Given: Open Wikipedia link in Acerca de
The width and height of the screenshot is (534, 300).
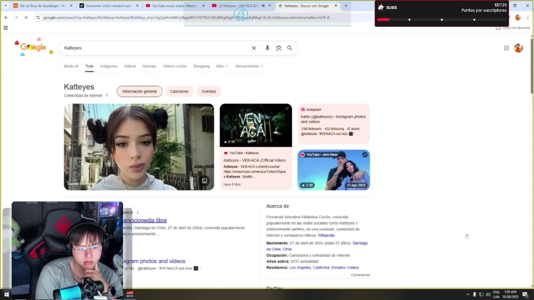Looking at the screenshot, I should (326, 235).
